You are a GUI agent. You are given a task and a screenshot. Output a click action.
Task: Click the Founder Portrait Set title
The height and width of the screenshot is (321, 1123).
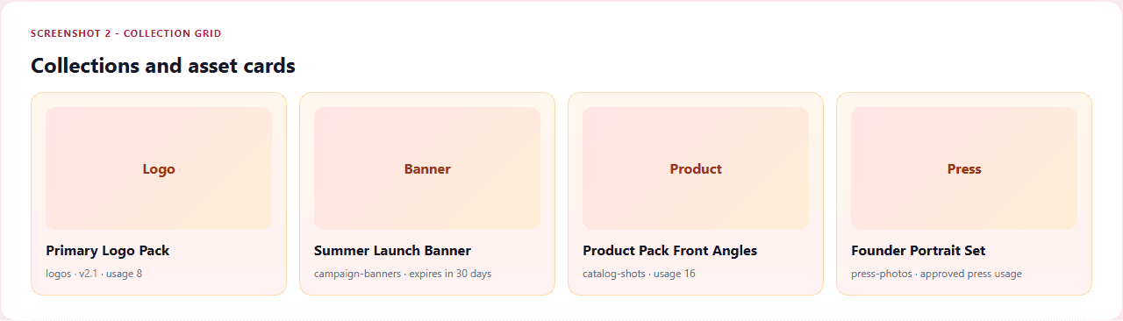tap(918, 251)
